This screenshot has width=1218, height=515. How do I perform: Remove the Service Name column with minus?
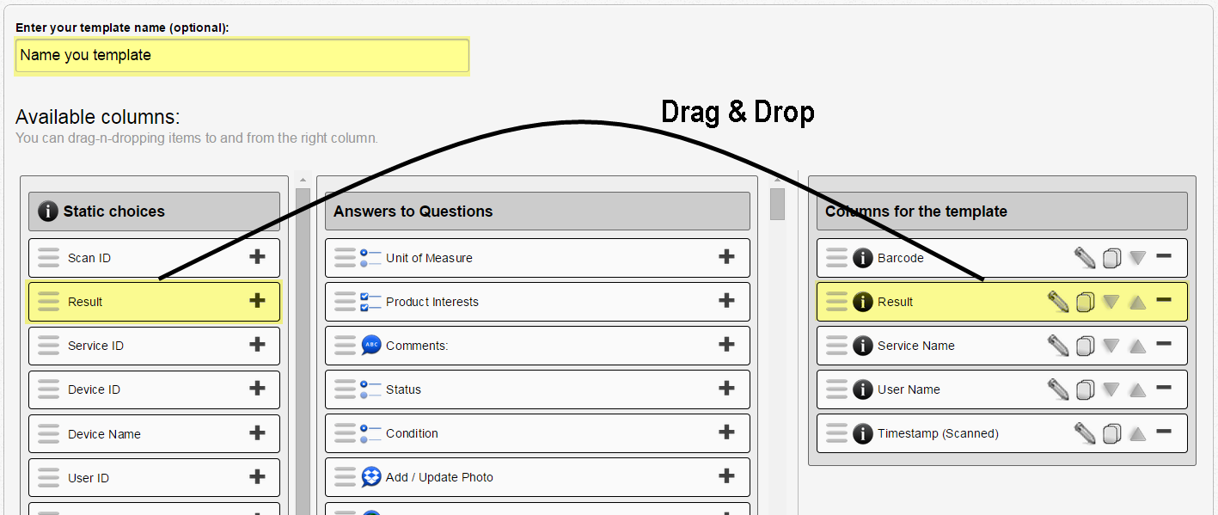(1164, 344)
